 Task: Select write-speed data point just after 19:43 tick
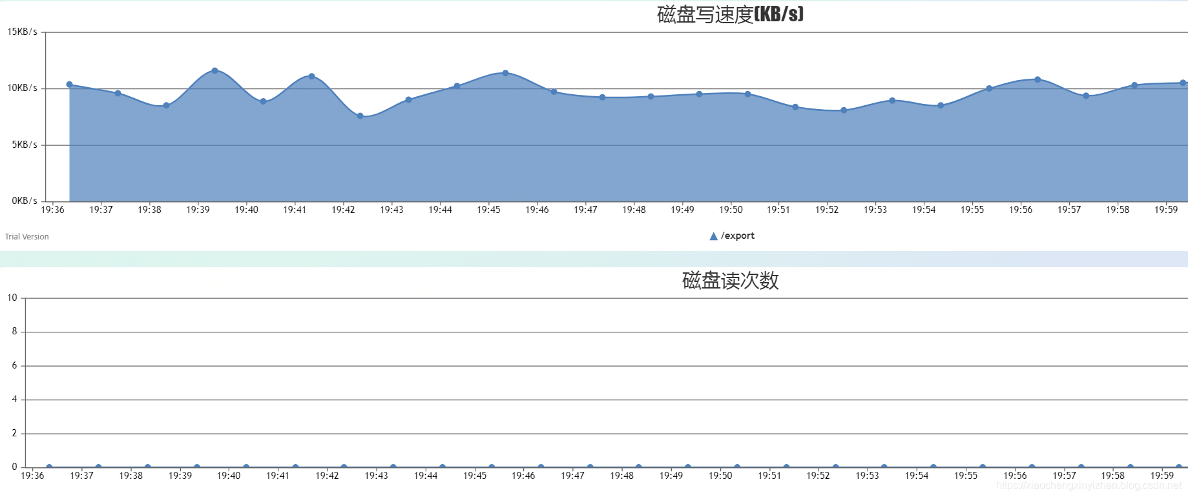(x=408, y=99)
